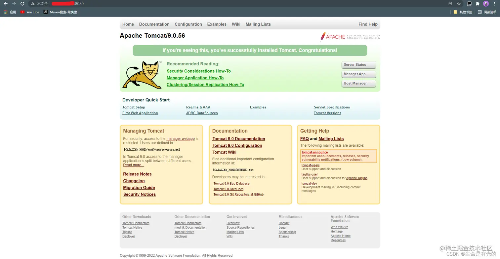Open the tomcat-announce mailing list
This screenshot has width=500, height=259.
point(315,152)
